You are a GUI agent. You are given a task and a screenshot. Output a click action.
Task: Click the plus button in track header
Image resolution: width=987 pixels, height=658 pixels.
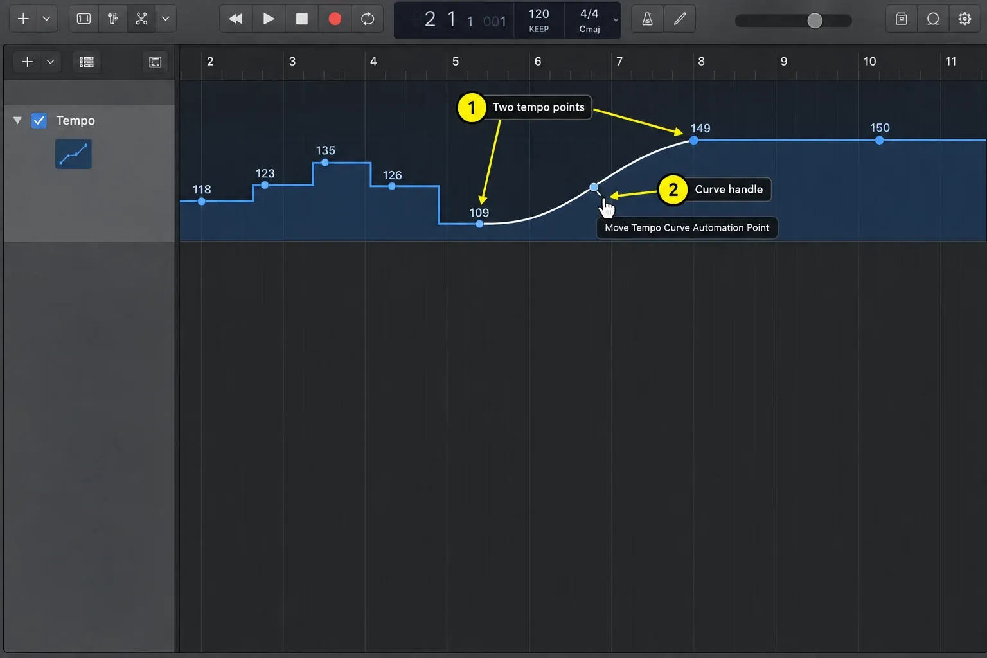28,62
